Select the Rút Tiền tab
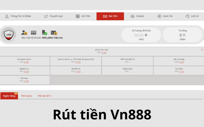Viewport: 204px width, 127px height. pyautogui.click(x=110, y=16)
